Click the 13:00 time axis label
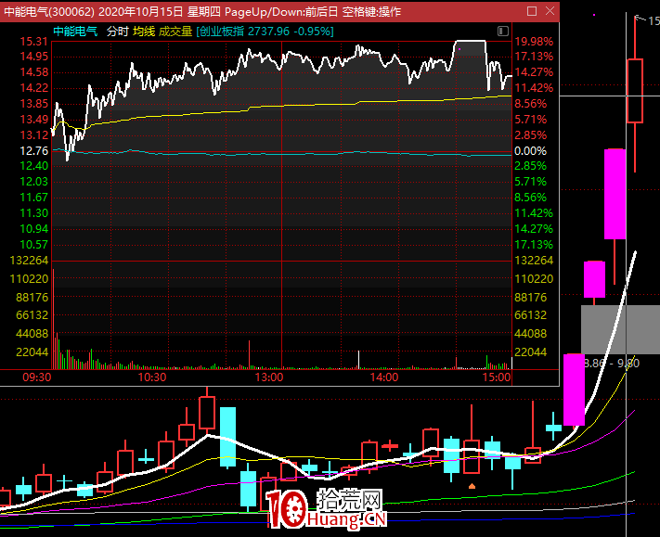The image size is (660, 537). point(268,377)
